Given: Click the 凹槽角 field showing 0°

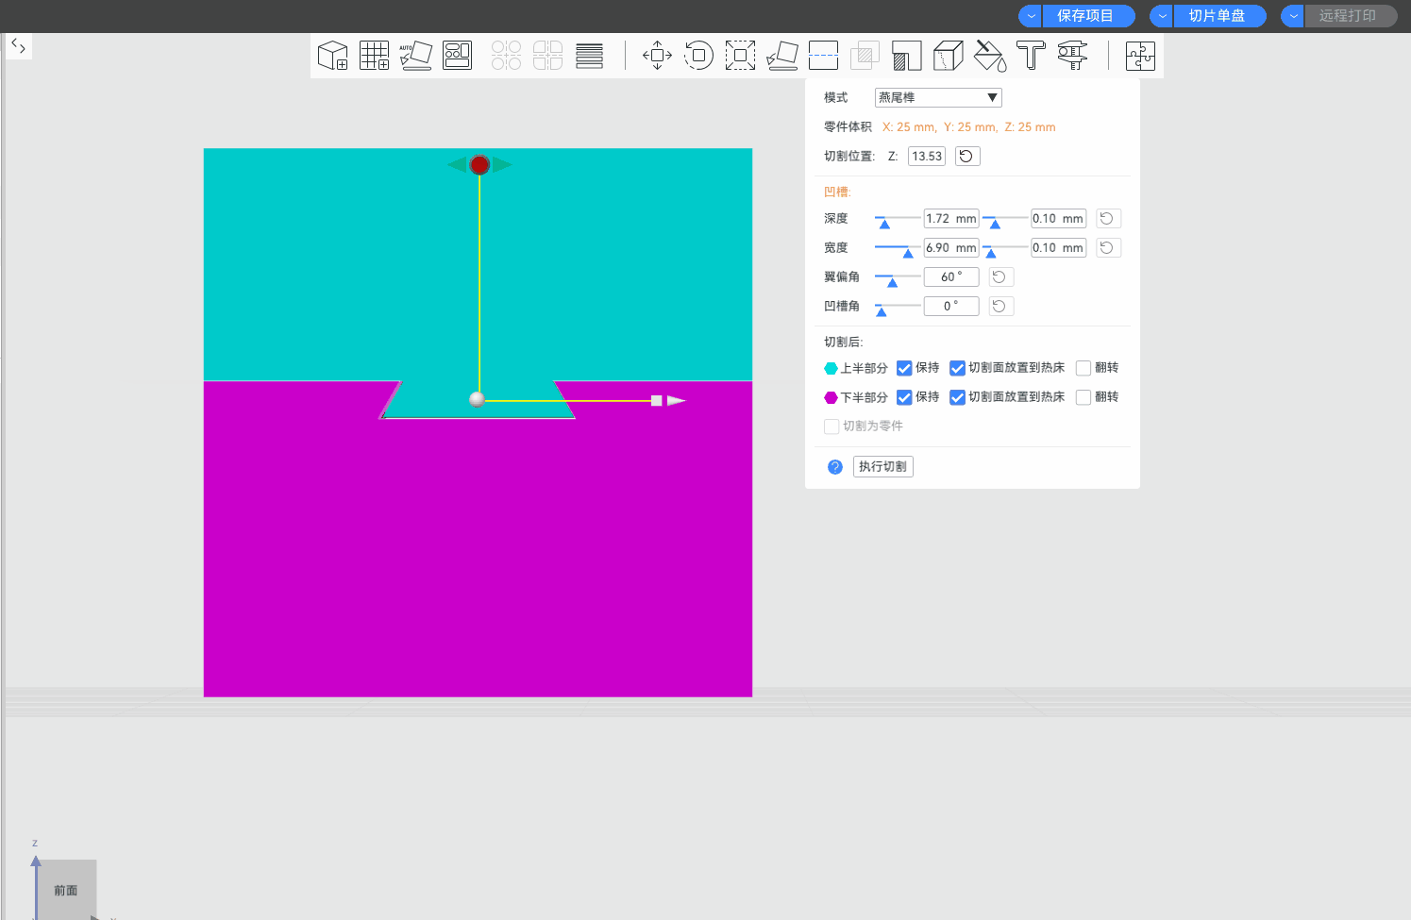Looking at the screenshot, I should pyautogui.click(x=951, y=306).
